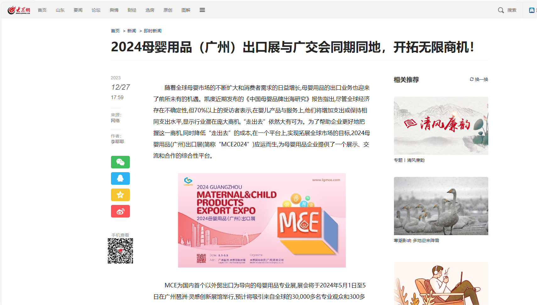
Task: Click the year 2023 label
Action: point(116,78)
